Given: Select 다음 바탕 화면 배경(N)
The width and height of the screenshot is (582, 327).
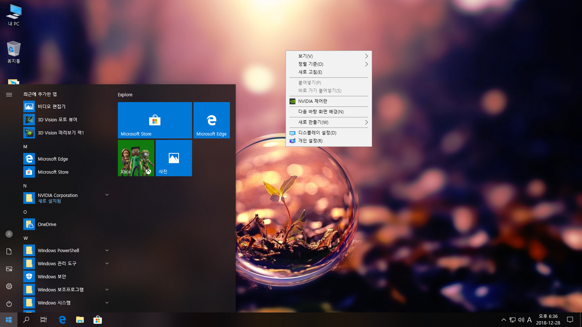Looking at the screenshot, I should click(x=329, y=112).
